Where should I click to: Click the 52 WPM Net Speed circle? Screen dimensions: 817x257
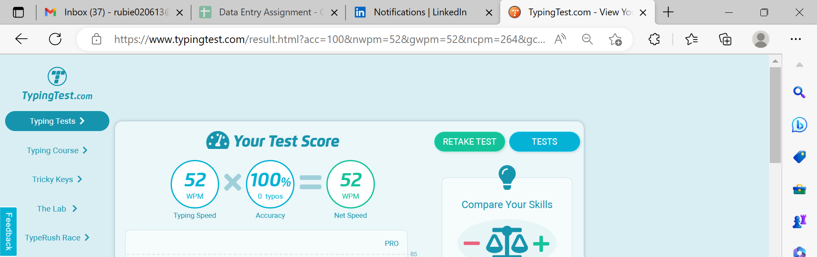(351, 184)
